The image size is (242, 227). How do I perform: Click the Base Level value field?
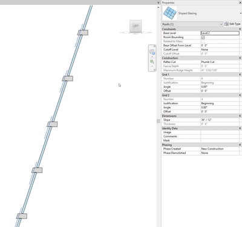pos(220,33)
